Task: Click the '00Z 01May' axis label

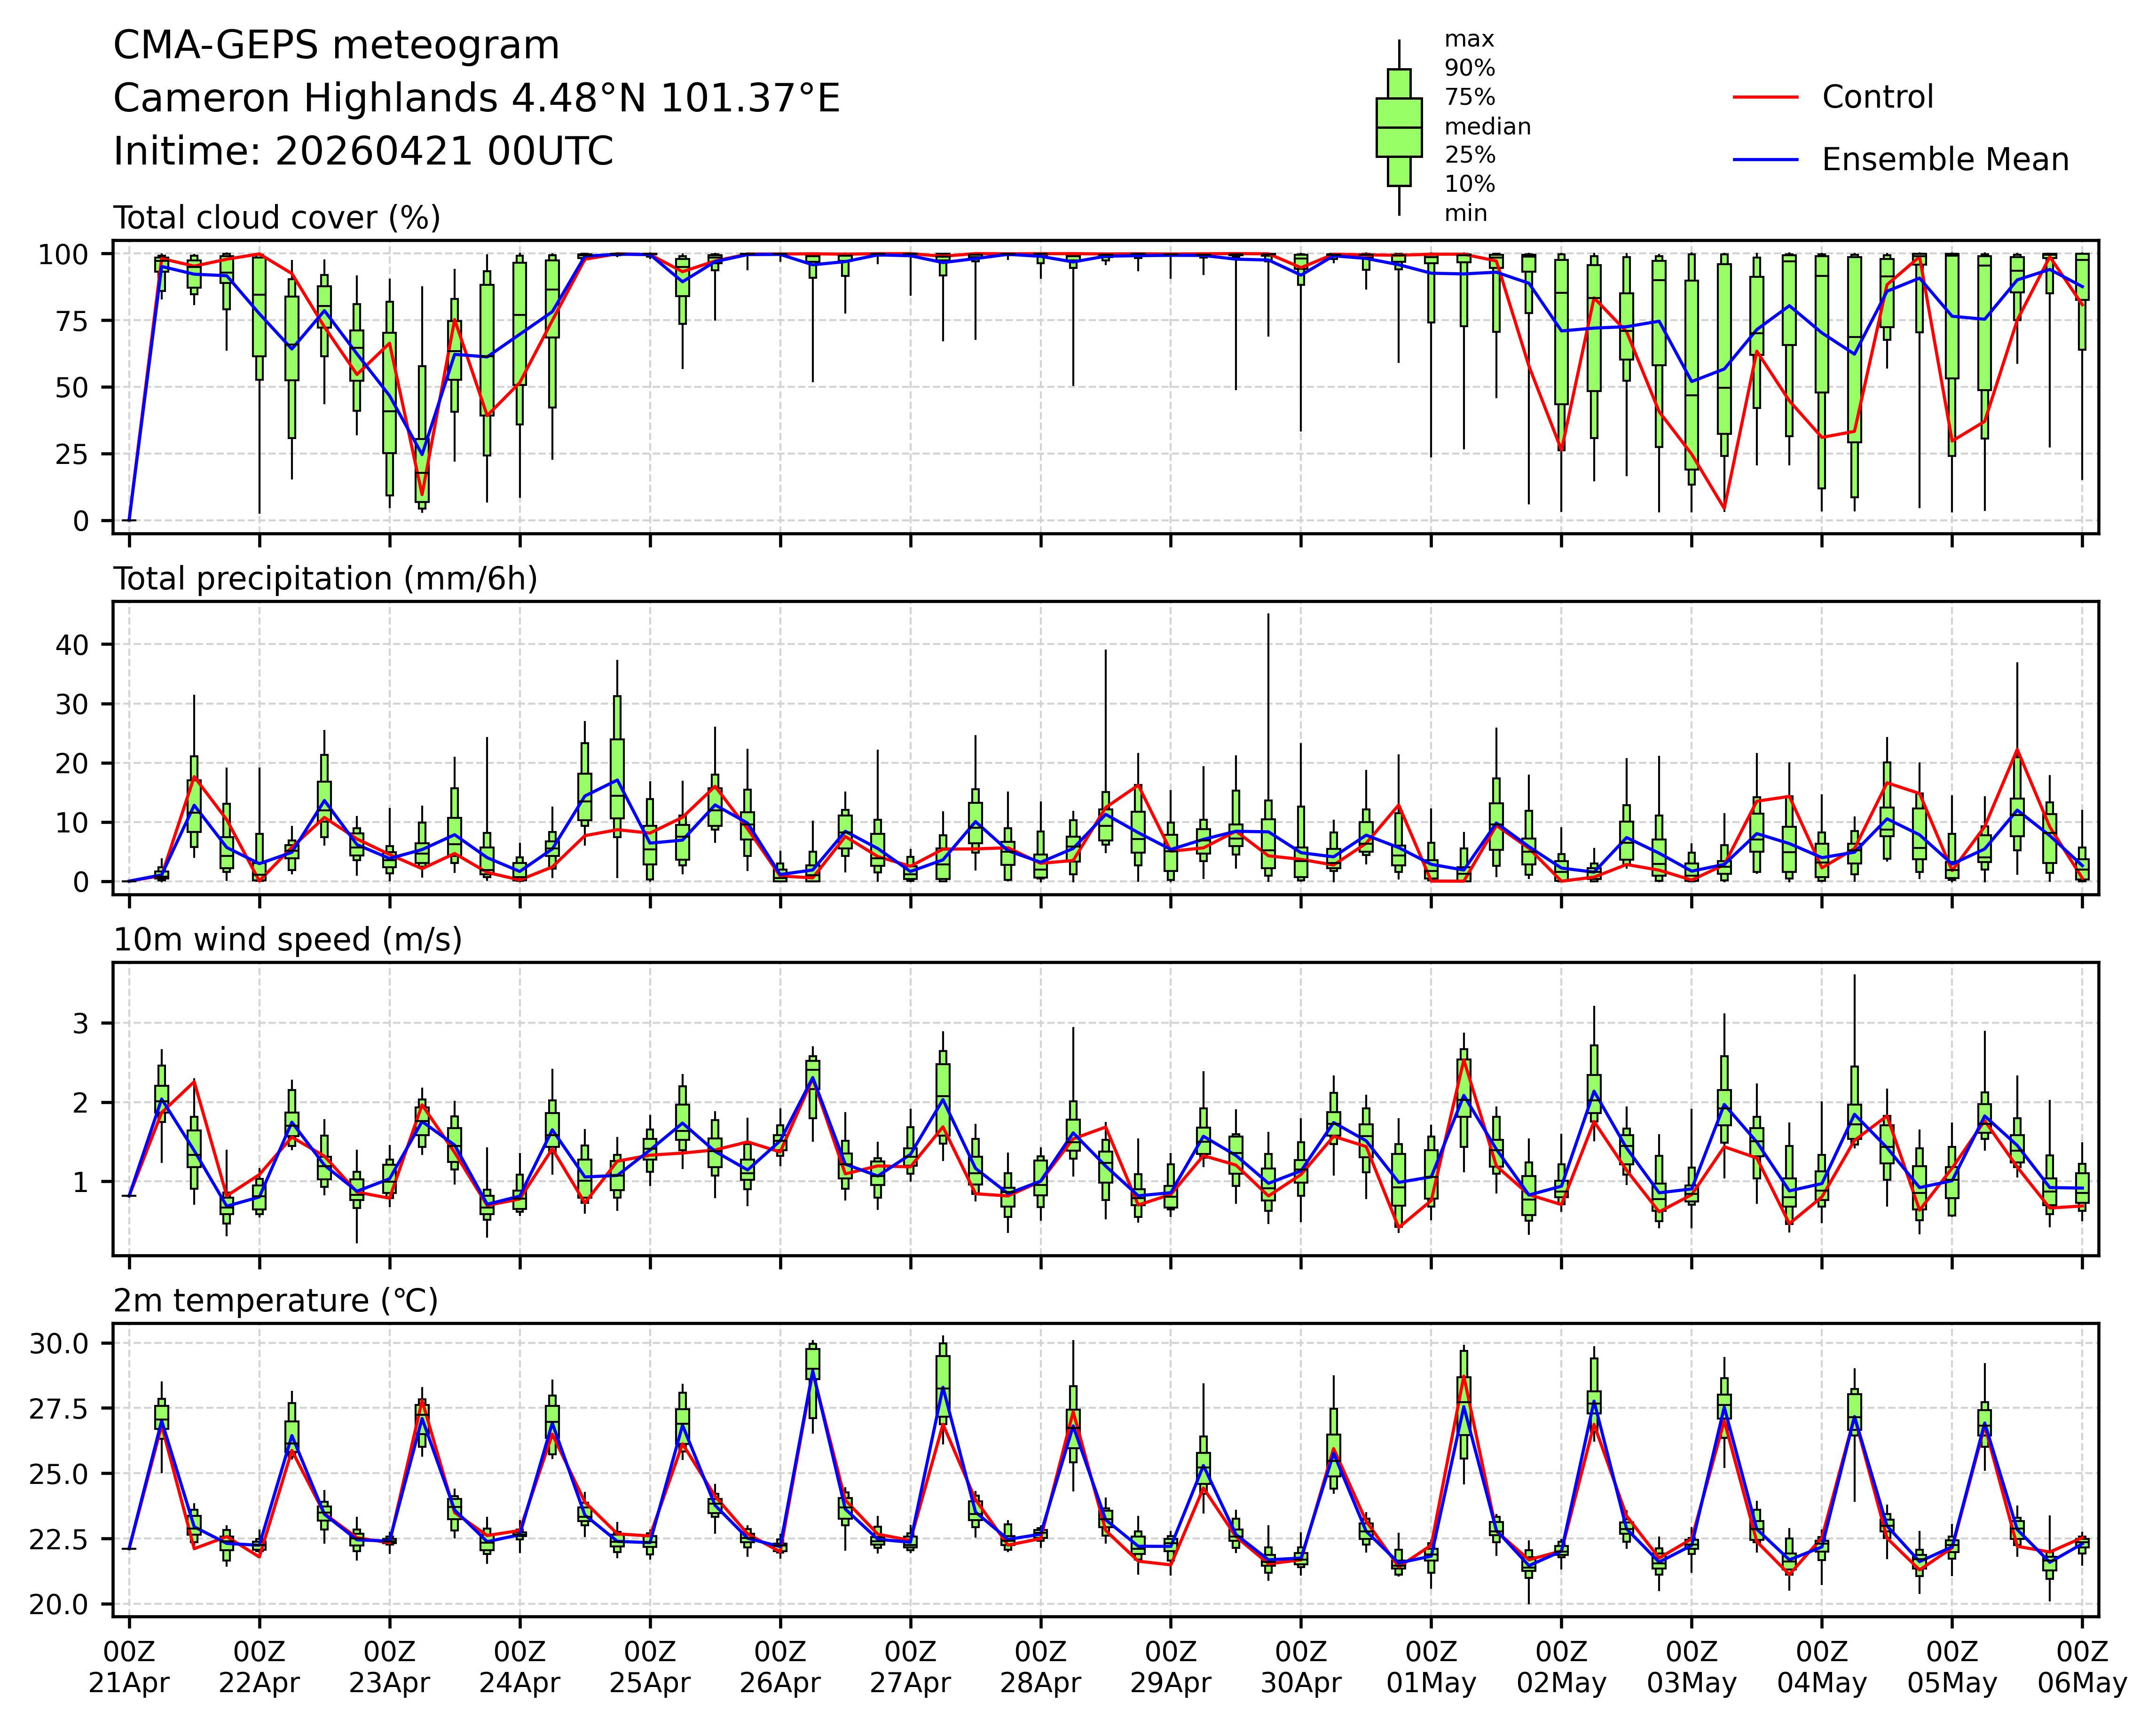Action: tap(1430, 1666)
